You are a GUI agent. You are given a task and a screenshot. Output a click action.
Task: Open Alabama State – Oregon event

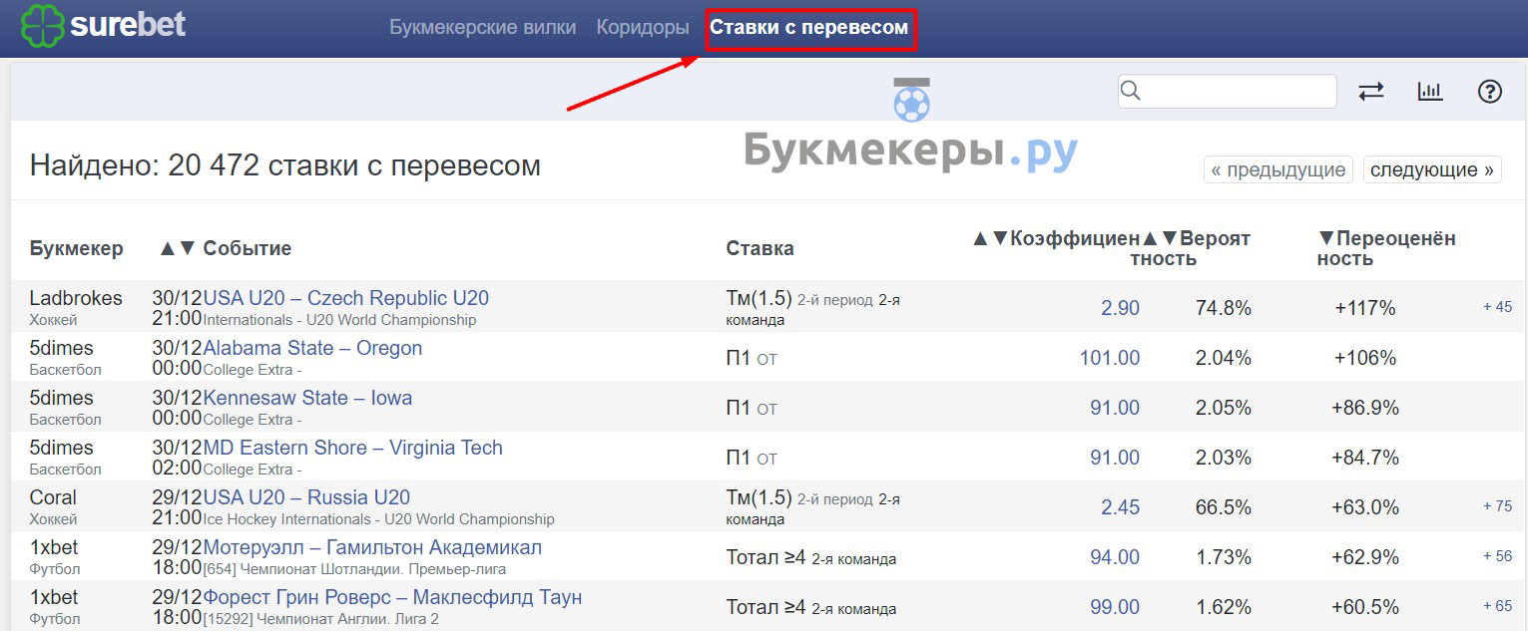tap(312, 348)
